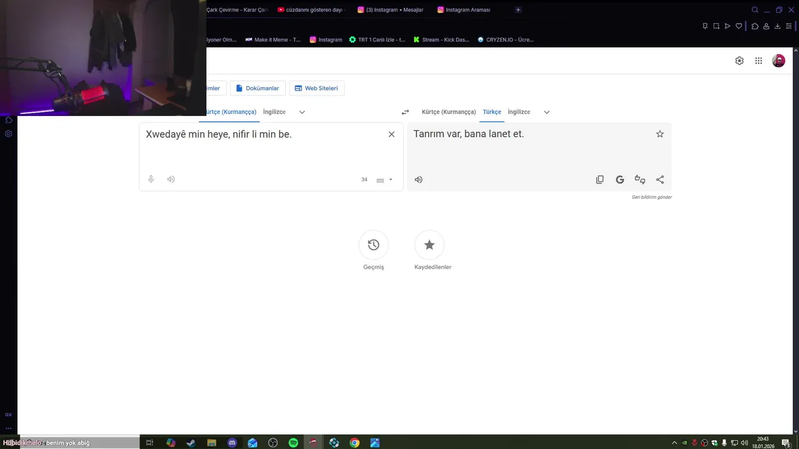Click the Geri bildirim gönder link
799x449 pixels.
(x=652, y=197)
